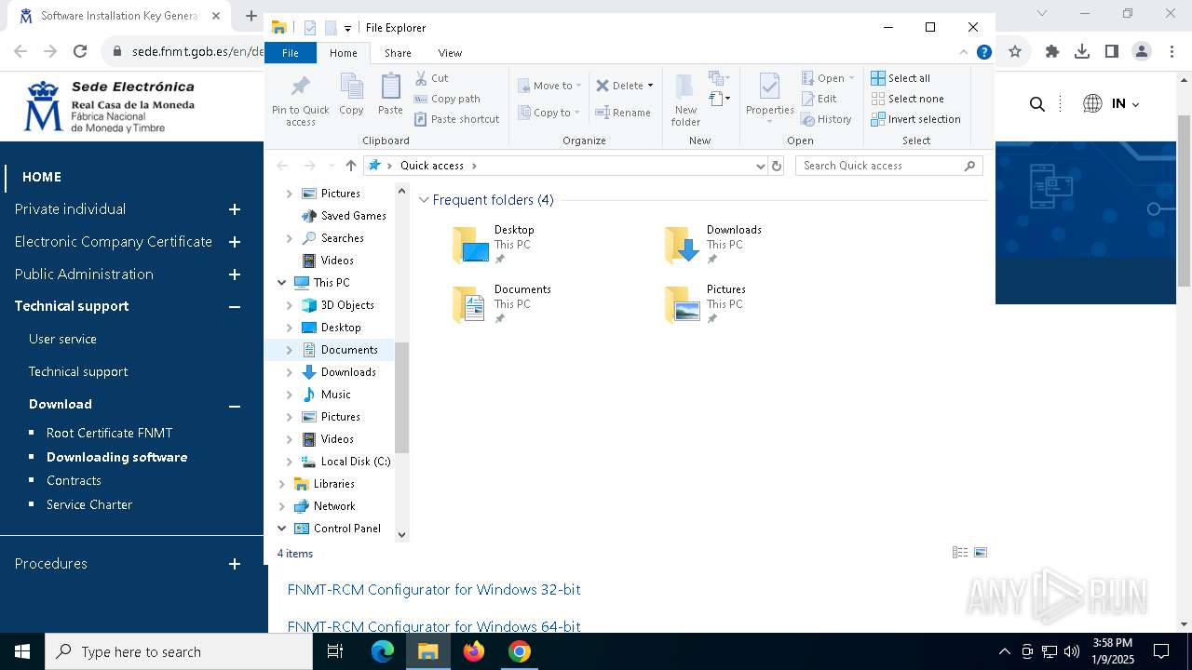Click browser search magnifier icon

pyautogui.click(x=1036, y=104)
